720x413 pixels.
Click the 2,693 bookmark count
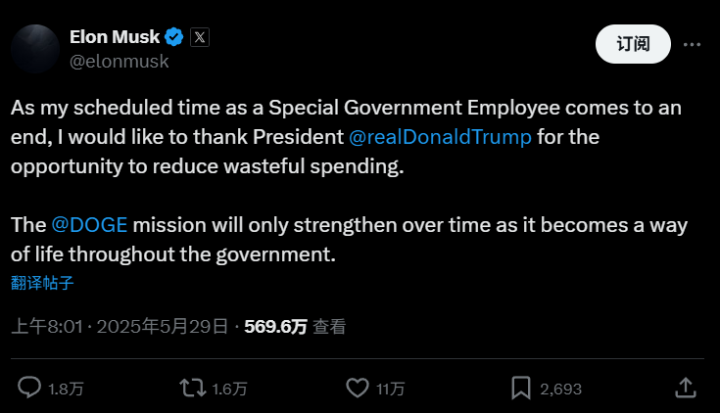point(560,389)
